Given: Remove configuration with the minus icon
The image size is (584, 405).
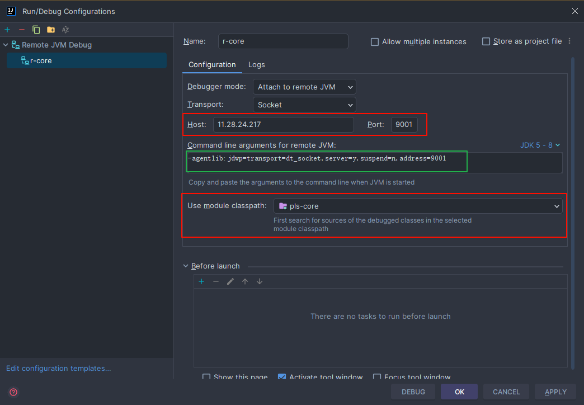Looking at the screenshot, I should (22, 30).
